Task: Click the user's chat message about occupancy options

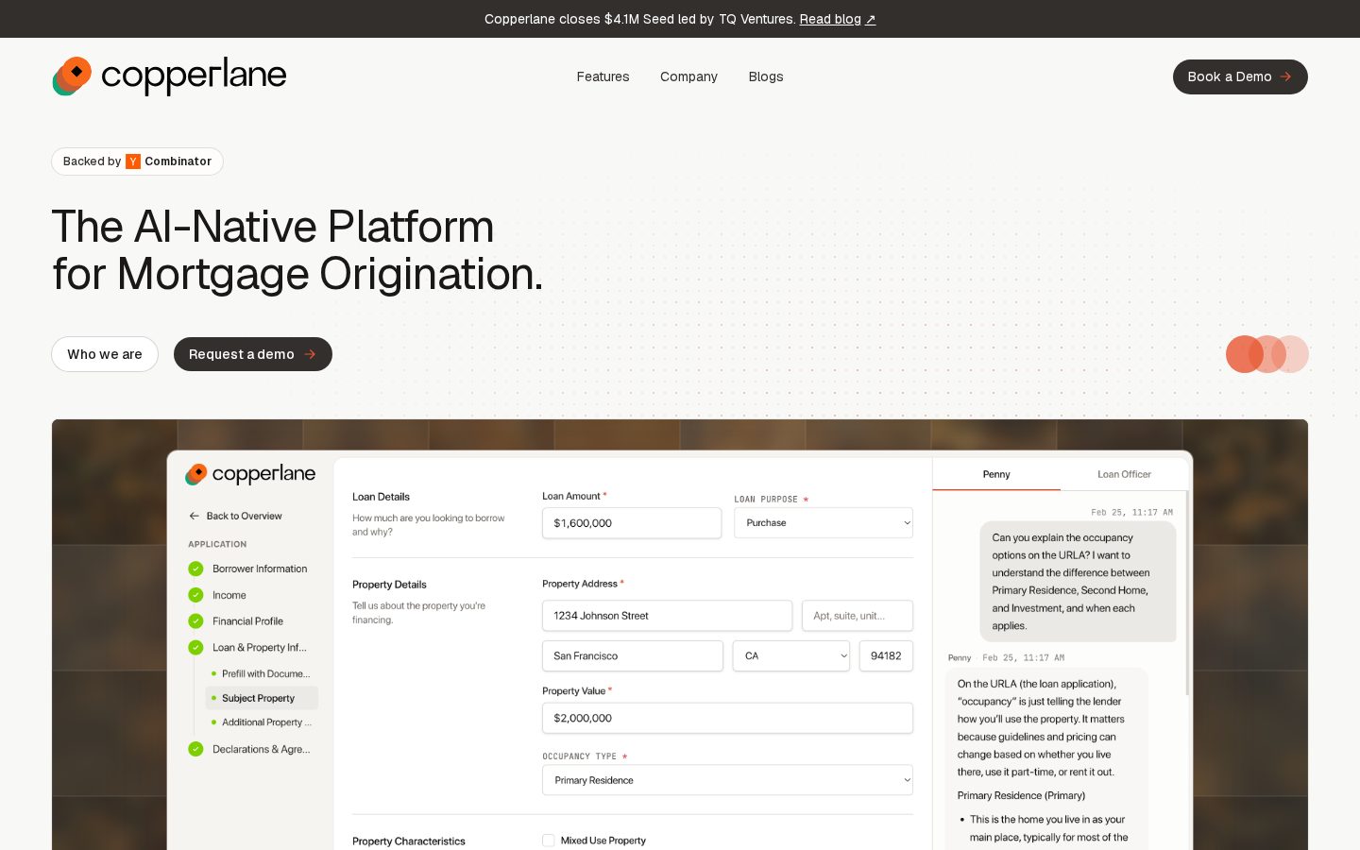Action: tap(1078, 582)
